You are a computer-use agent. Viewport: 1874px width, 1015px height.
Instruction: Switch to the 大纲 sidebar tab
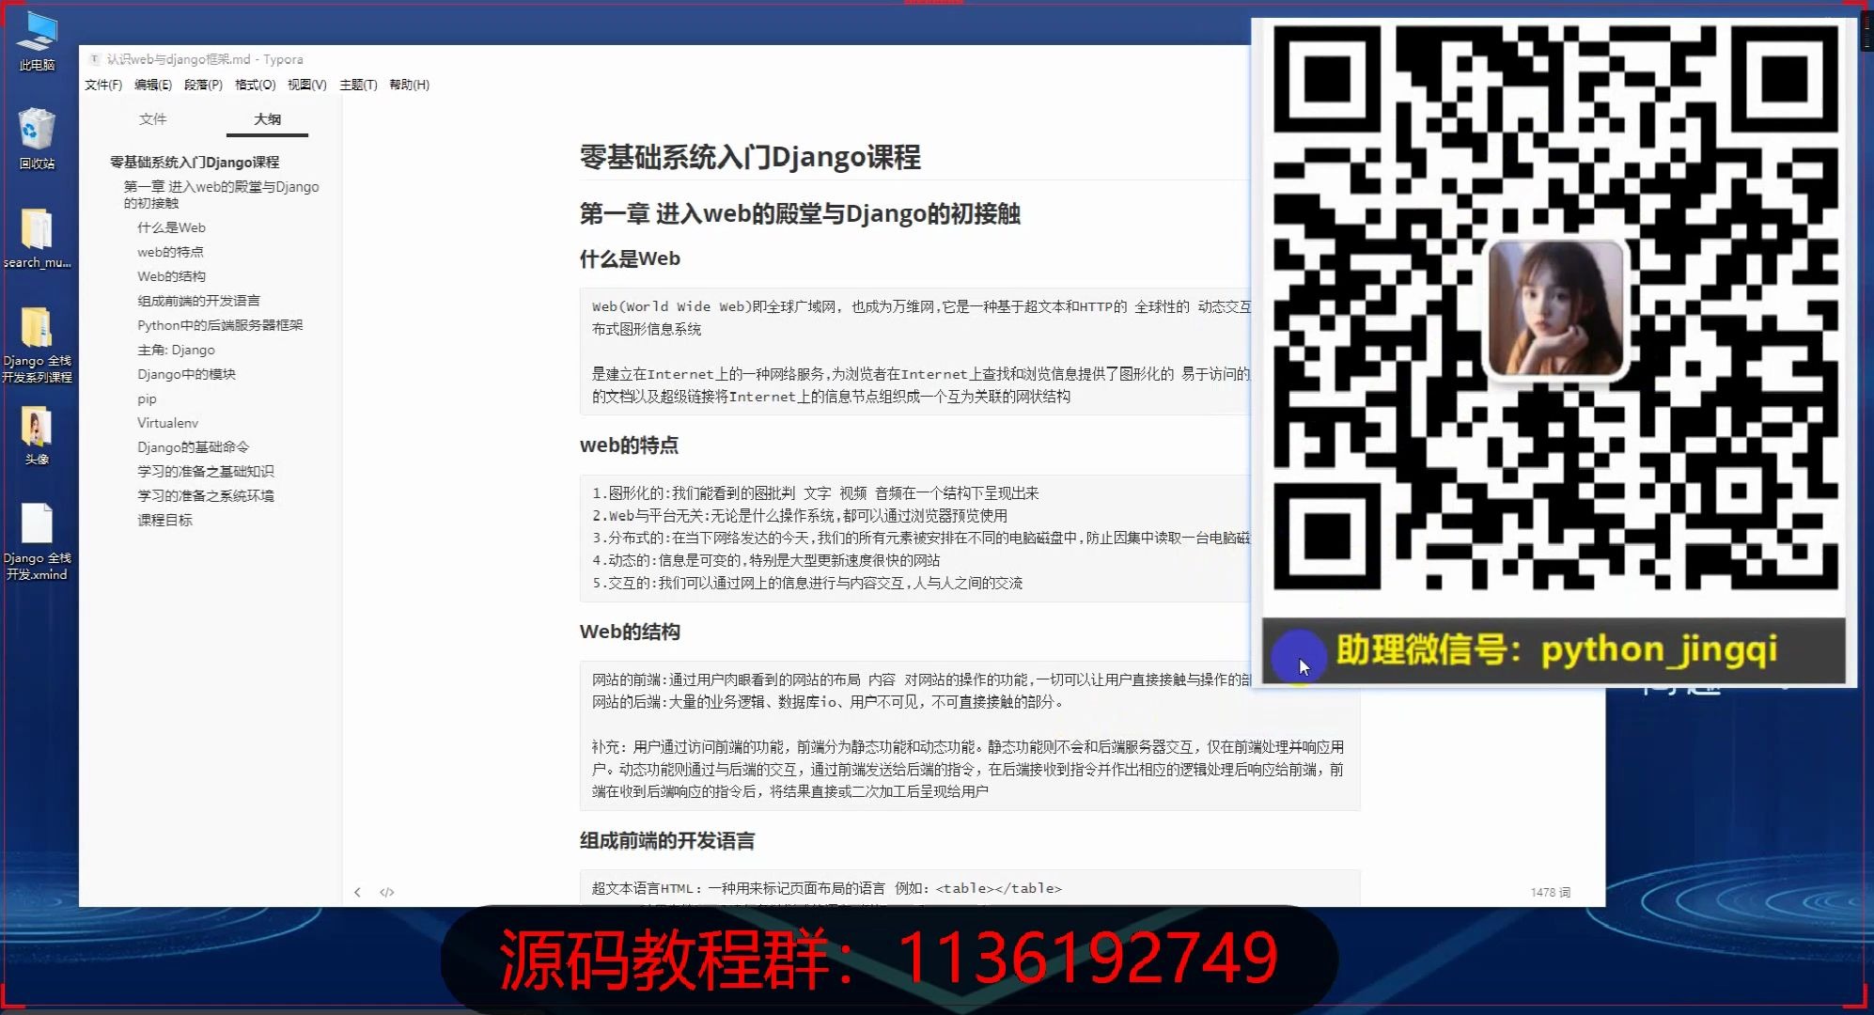point(267,119)
